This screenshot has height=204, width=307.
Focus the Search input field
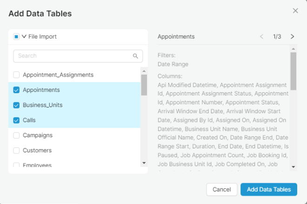click(x=78, y=56)
